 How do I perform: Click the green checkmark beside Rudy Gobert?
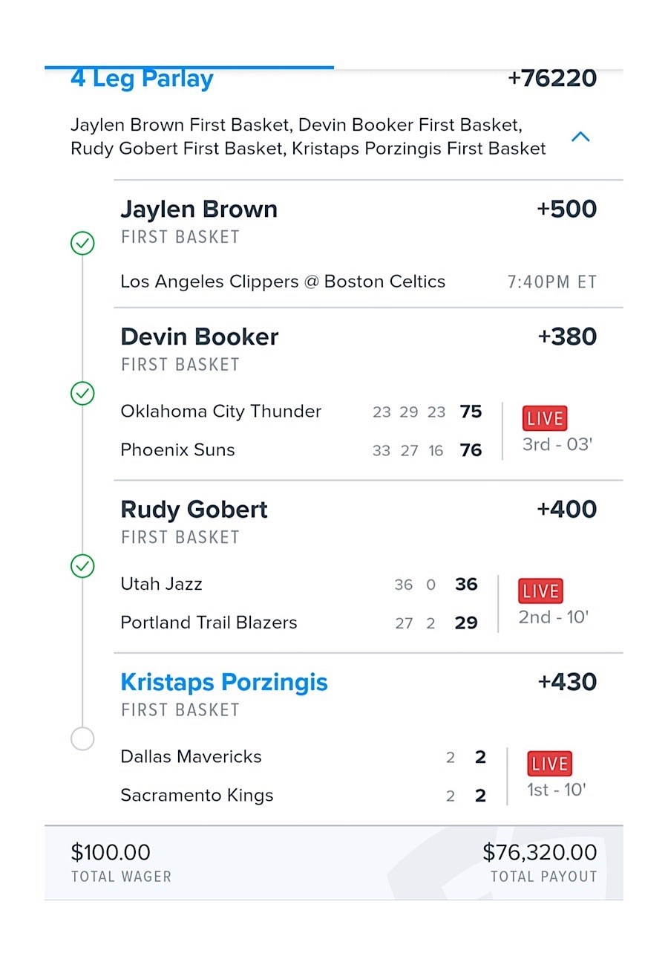click(82, 566)
